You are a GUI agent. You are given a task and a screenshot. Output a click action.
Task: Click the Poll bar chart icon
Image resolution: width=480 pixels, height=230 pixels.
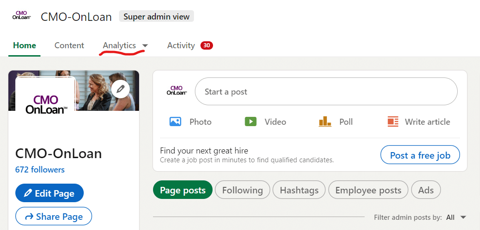coord(325,121)
